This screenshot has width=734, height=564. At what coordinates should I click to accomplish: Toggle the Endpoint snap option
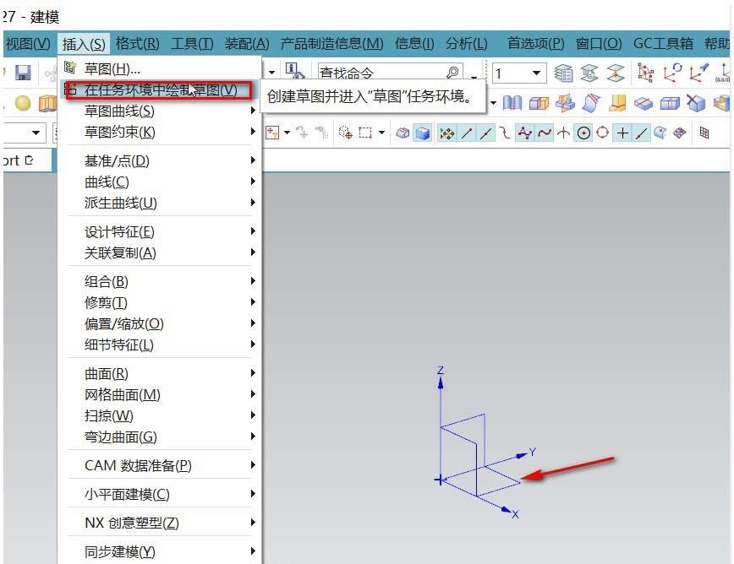tap(465, 133)
